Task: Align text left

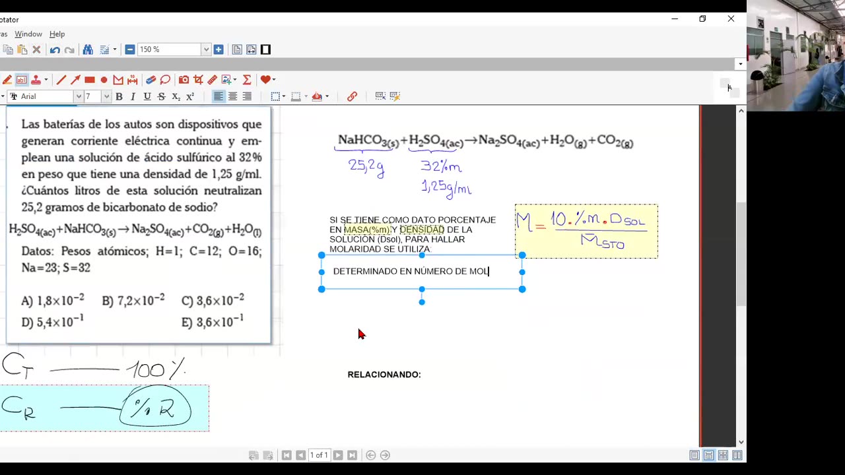Action: coord(218,96)
